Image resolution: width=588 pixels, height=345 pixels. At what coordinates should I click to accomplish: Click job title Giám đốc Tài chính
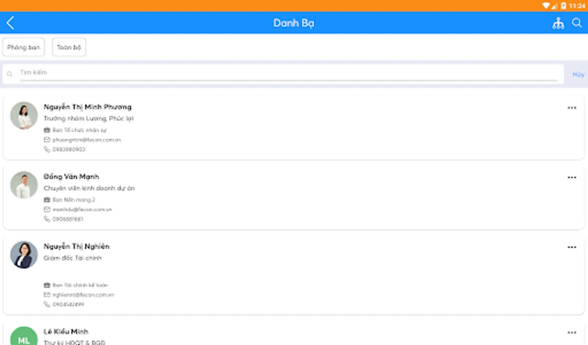click(x=73, y=258)
